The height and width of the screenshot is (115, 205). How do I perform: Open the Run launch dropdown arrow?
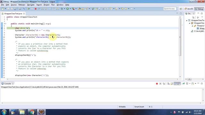[70, 9]
